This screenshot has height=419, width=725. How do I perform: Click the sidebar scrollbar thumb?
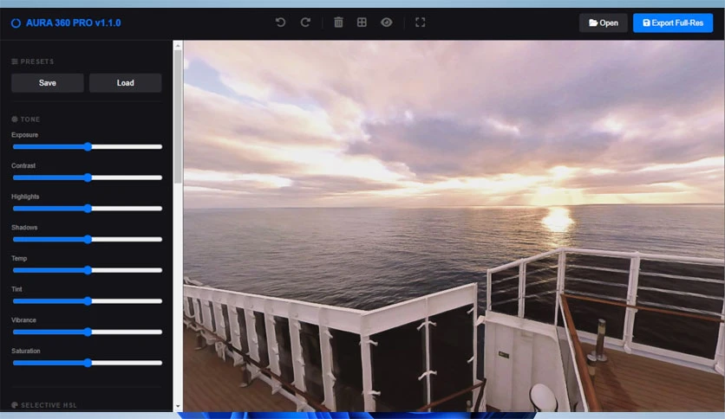[x=178, y=117]
